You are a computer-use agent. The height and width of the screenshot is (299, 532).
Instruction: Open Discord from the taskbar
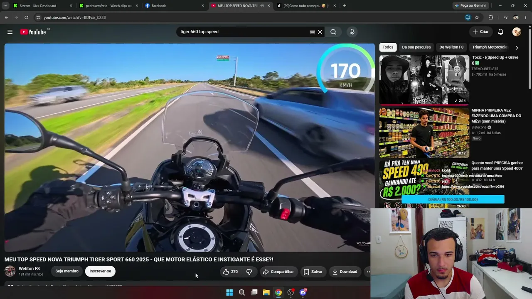click(x=303, y=292)
